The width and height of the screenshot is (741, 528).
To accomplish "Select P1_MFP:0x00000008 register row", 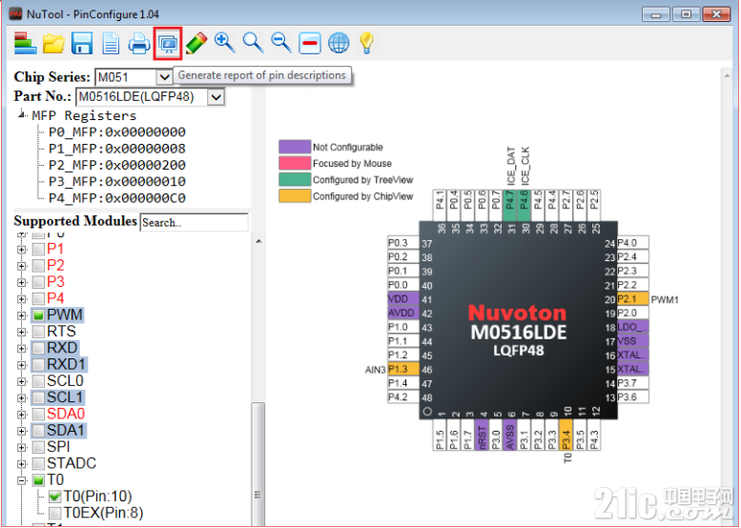I will pos(116,149).
